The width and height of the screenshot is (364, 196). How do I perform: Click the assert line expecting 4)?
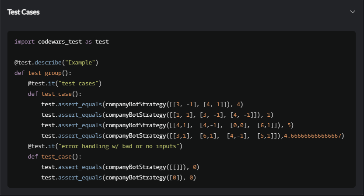142,105
